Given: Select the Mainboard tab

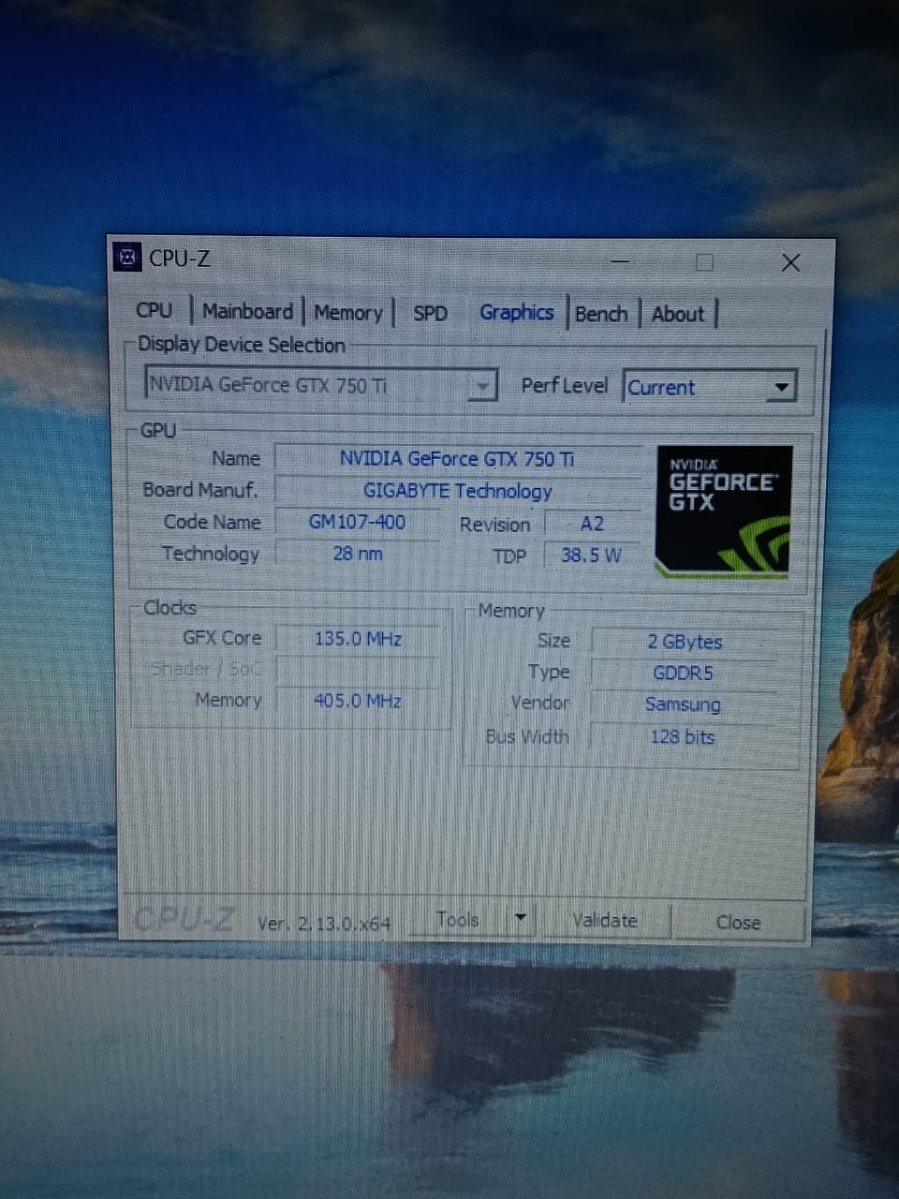Looking at the screenshot, I should click(247, 311).
